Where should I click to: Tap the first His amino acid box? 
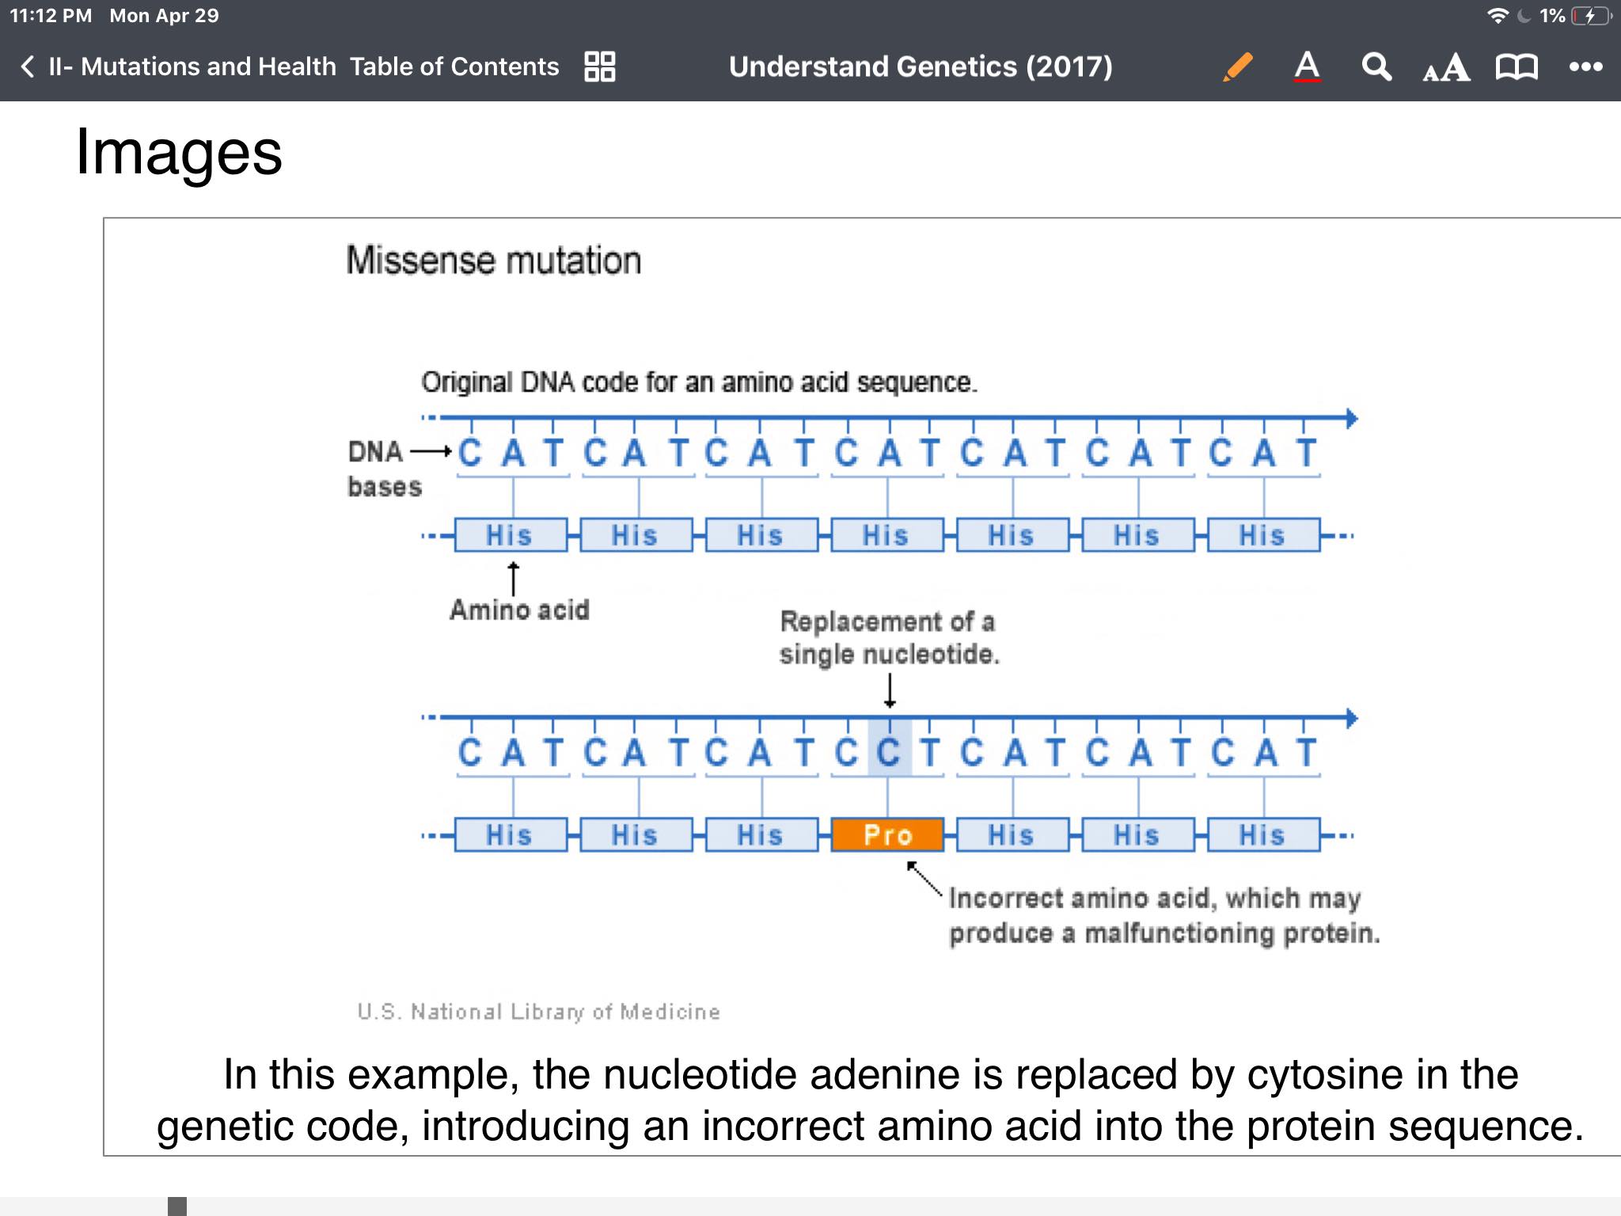511,535
